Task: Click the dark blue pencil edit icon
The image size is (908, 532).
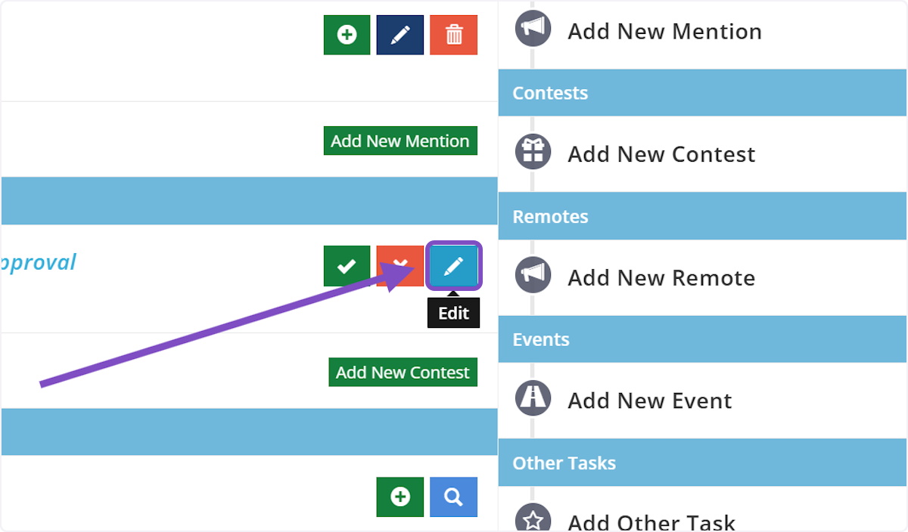Action: click(x=400, y=35)
